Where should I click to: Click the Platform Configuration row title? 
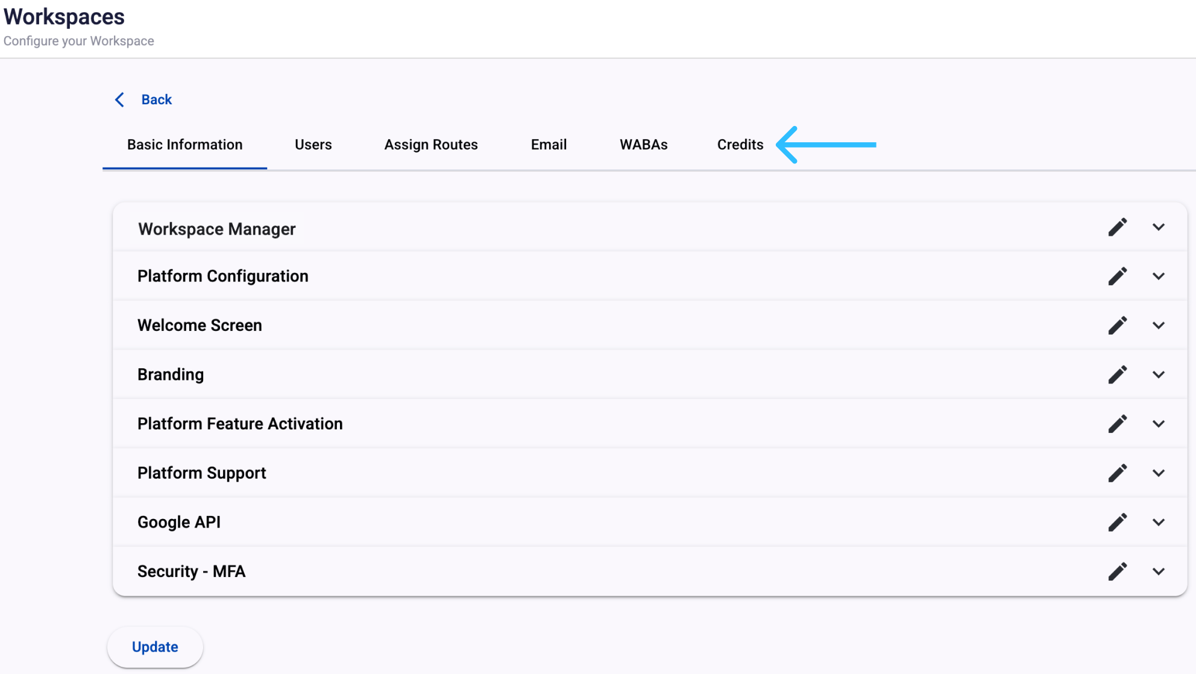point(222,276)
